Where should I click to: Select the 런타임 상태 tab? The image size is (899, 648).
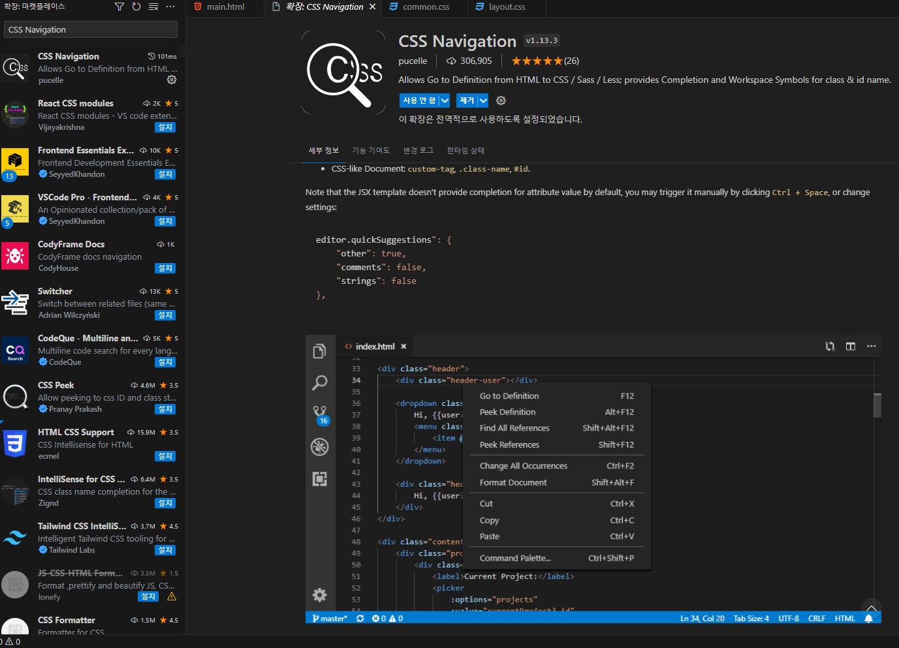coord(465,151)
